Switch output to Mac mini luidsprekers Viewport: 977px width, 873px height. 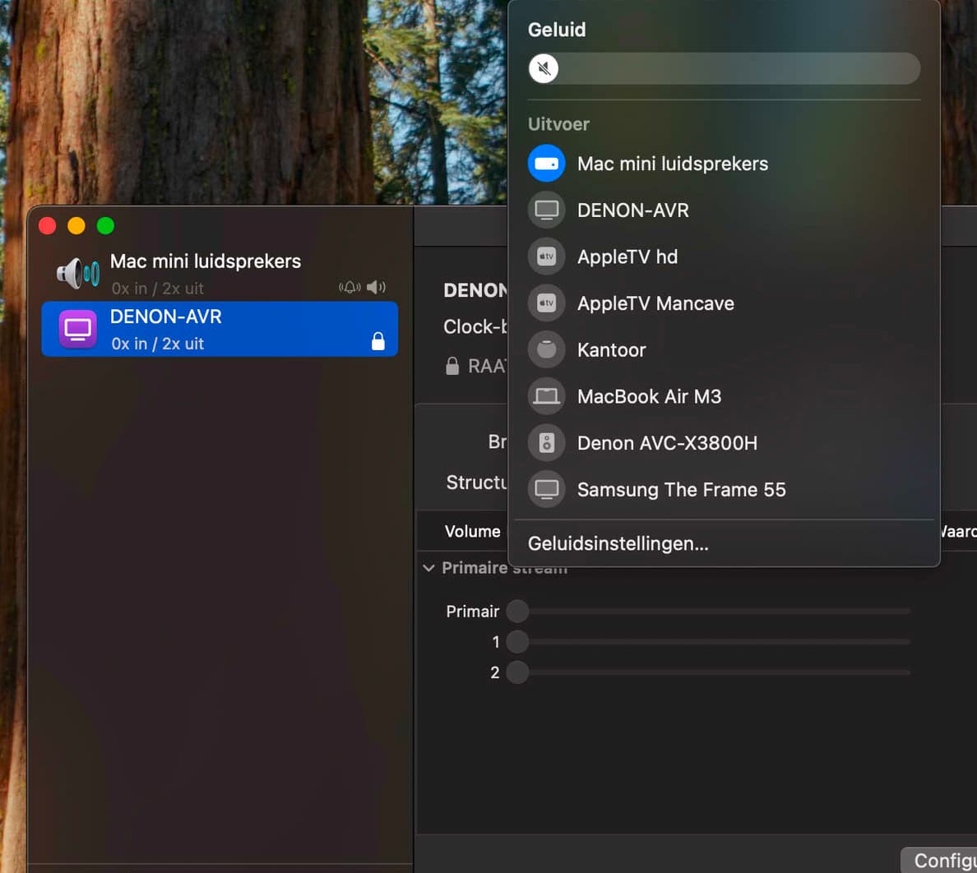coord(724,164)
